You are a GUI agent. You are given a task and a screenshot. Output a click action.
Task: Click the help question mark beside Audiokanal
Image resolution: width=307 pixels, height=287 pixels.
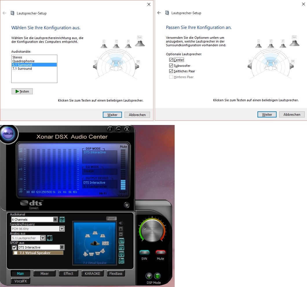tap(62, 220)
